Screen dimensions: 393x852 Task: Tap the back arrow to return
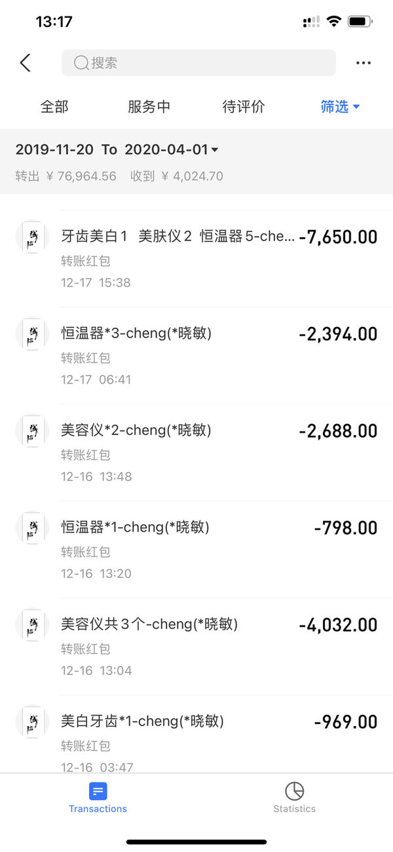25,62
